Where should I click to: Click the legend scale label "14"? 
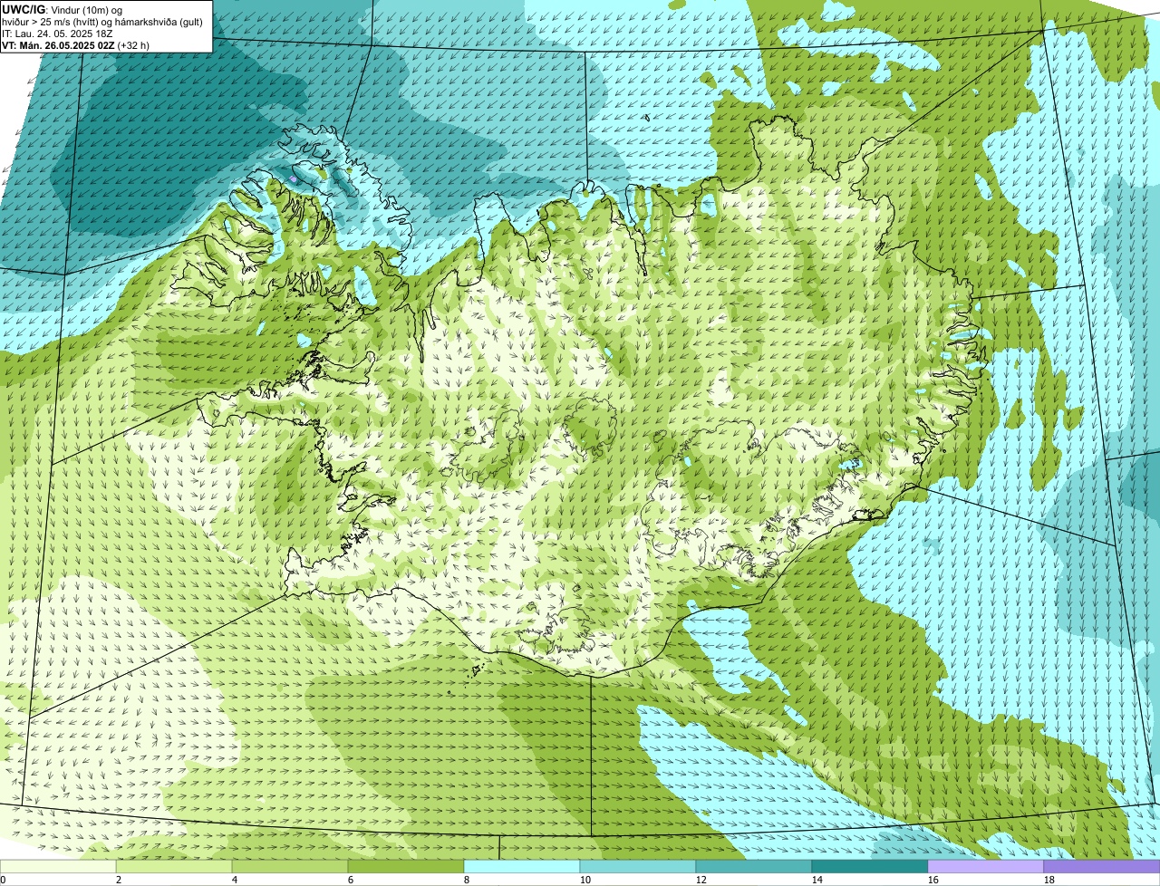tap(817, 880)
